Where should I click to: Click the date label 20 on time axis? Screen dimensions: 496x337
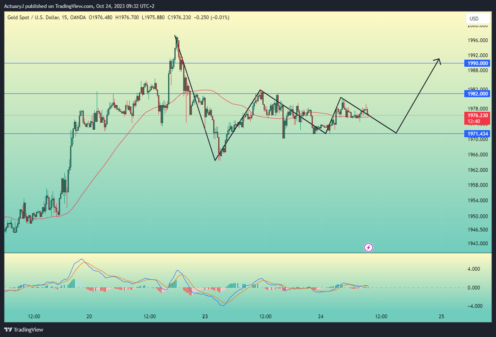[x=89, y=317]
